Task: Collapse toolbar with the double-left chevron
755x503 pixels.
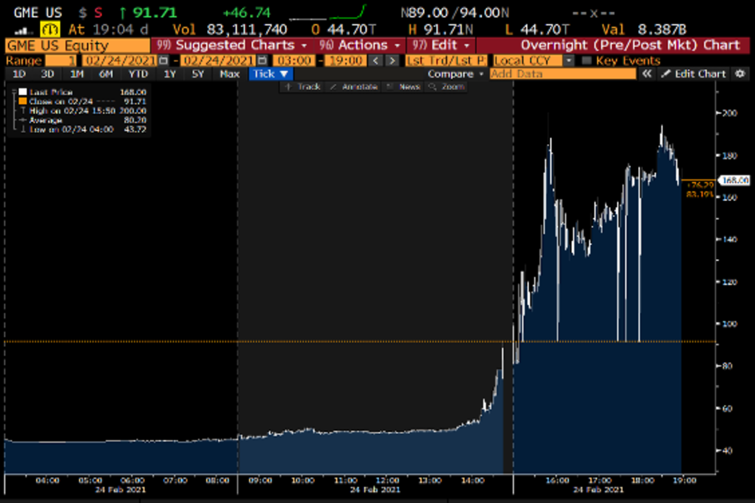Action: tap(646, 74)
